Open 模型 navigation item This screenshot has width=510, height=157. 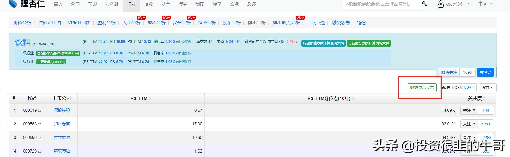click(x=217, y=4)
